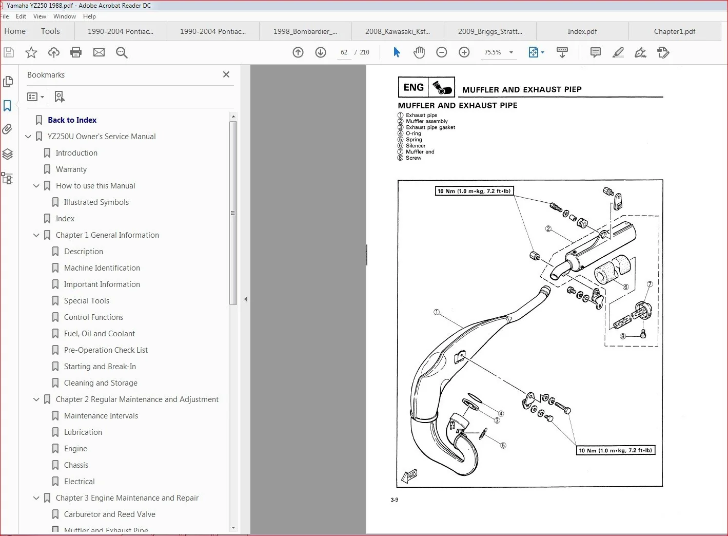Viewport: 728px width, 536px height.
Task: Open the Layers panel icon
Action: point(8,154)
